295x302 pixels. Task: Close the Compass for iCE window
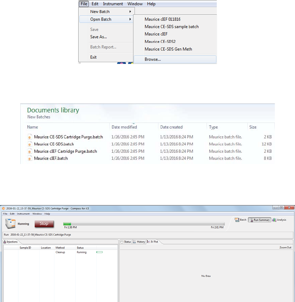pos(289,208)
